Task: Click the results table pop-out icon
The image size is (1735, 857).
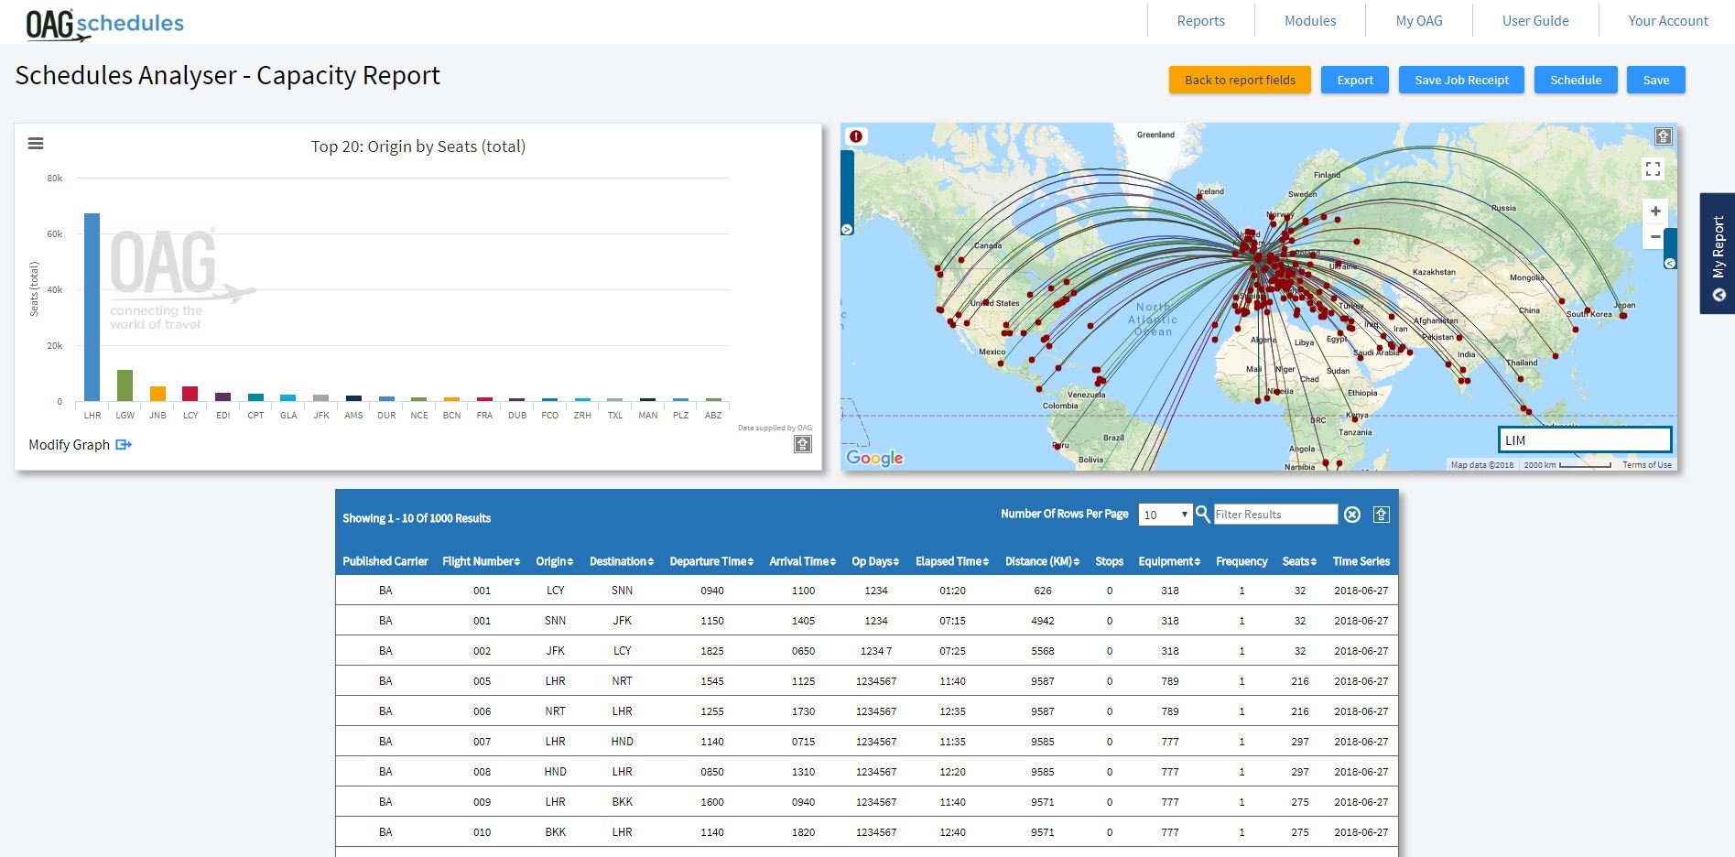Action: click(x=1382, y=515)
